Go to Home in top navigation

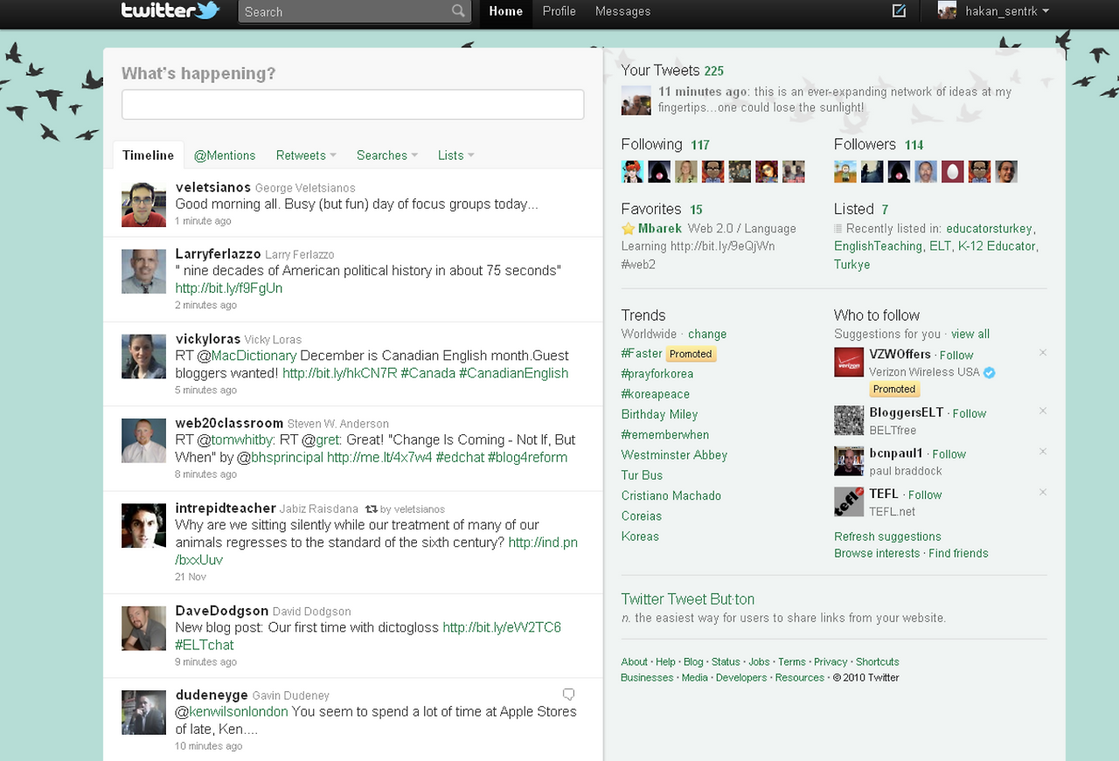tap(505, 11)
